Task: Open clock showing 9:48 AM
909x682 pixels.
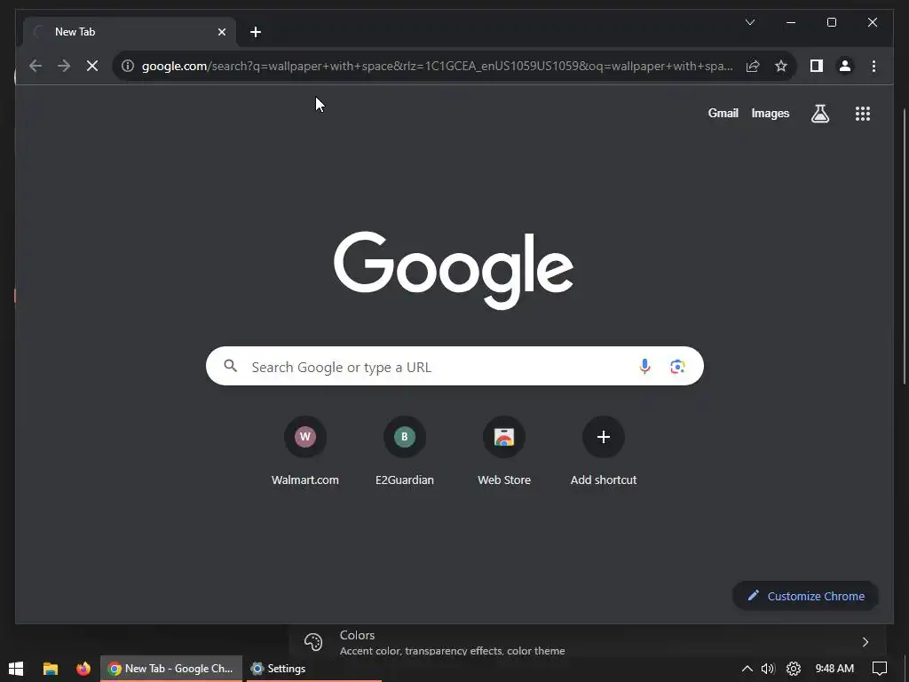Action: pos(834,669)
